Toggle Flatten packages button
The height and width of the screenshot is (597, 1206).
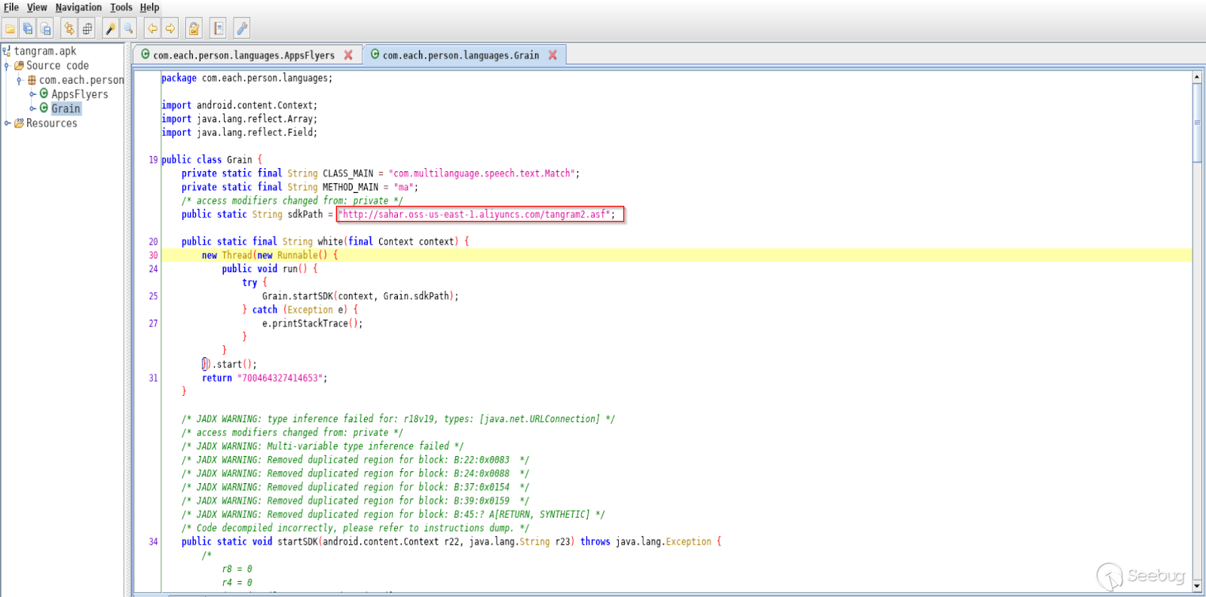(87, 29)
